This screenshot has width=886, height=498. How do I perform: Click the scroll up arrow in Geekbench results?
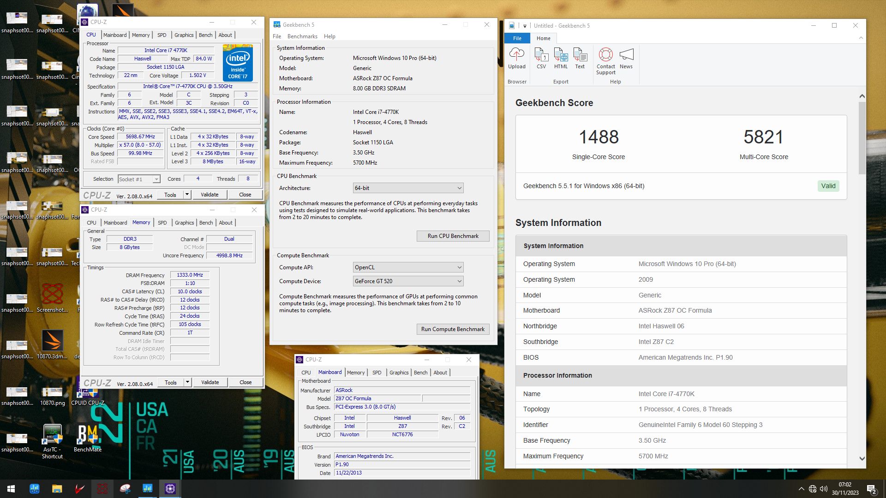tap(862, 96)
